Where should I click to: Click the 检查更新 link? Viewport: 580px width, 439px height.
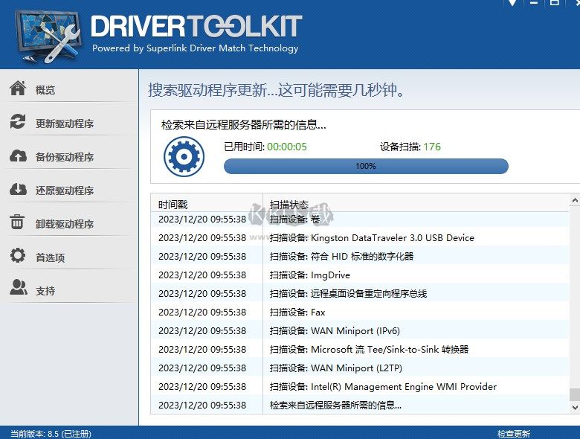[513, 434]
